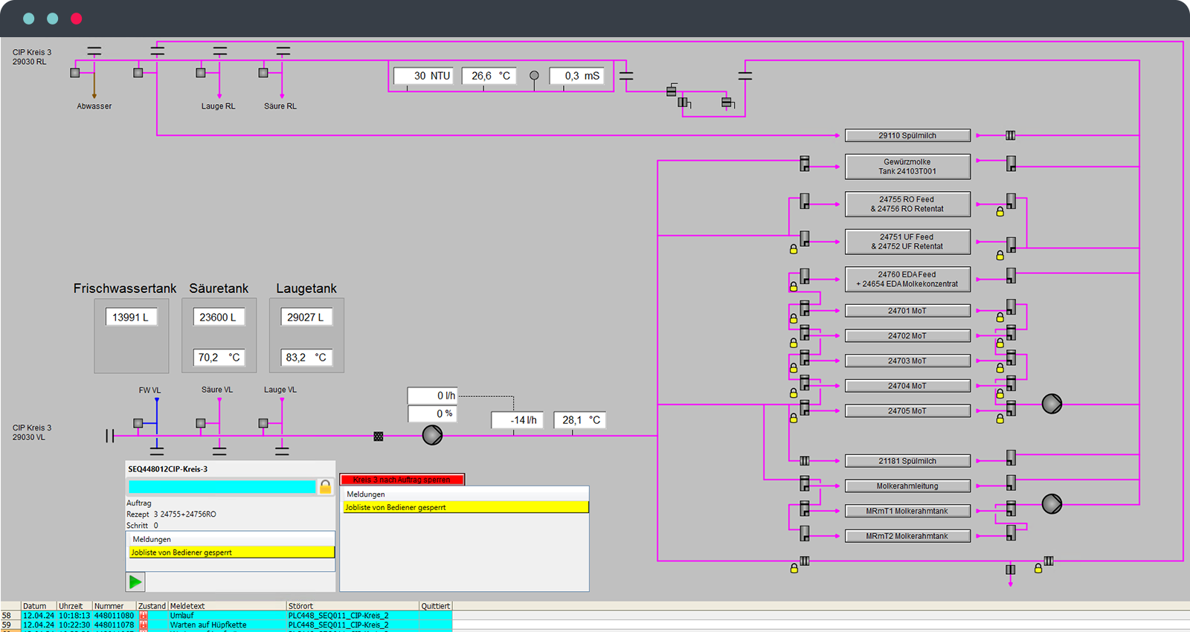The image size is (1190, 632).
Task: Click the valve under the Abwasser branch
Action: tap(75, 73)
